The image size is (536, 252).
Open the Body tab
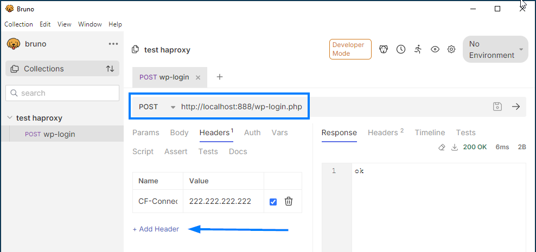point(180,133)
